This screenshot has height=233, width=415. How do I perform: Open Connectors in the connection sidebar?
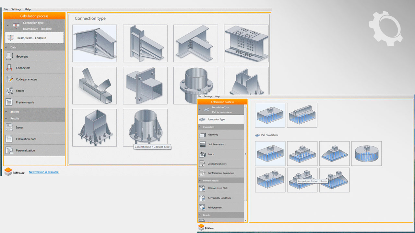click(x=23, y=68)
